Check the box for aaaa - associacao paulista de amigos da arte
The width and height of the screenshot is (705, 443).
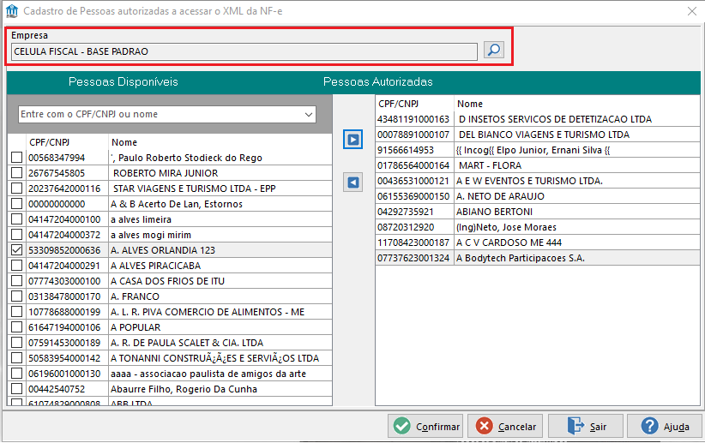click(16, 374)
